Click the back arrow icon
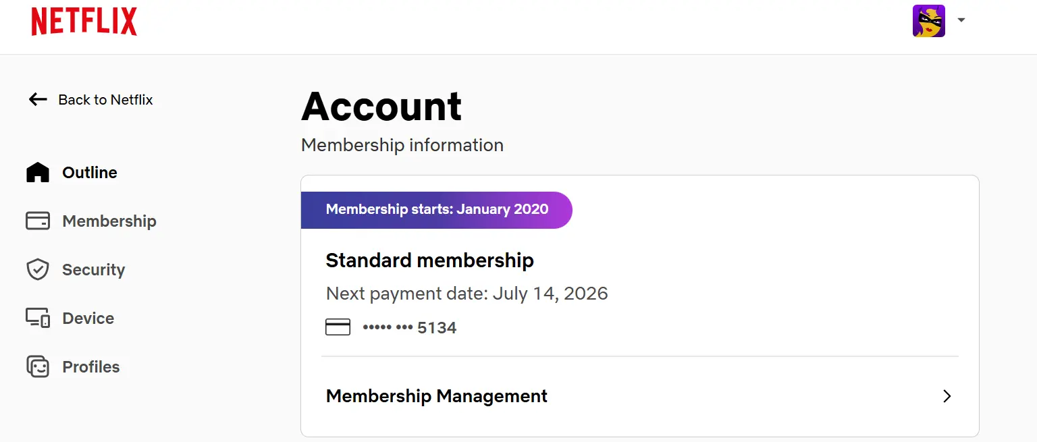The image size is (1037, 442). [38, 100]
